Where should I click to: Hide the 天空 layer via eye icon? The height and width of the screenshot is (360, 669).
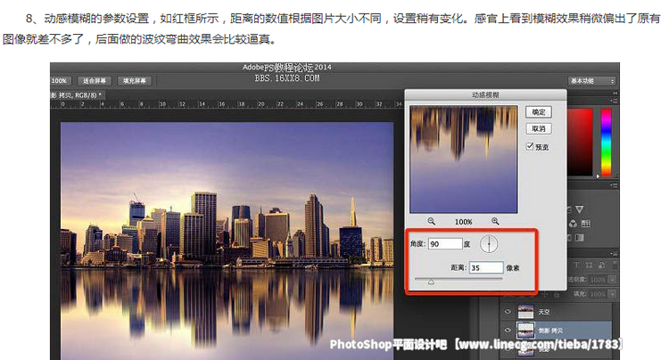tap(508, 311)
